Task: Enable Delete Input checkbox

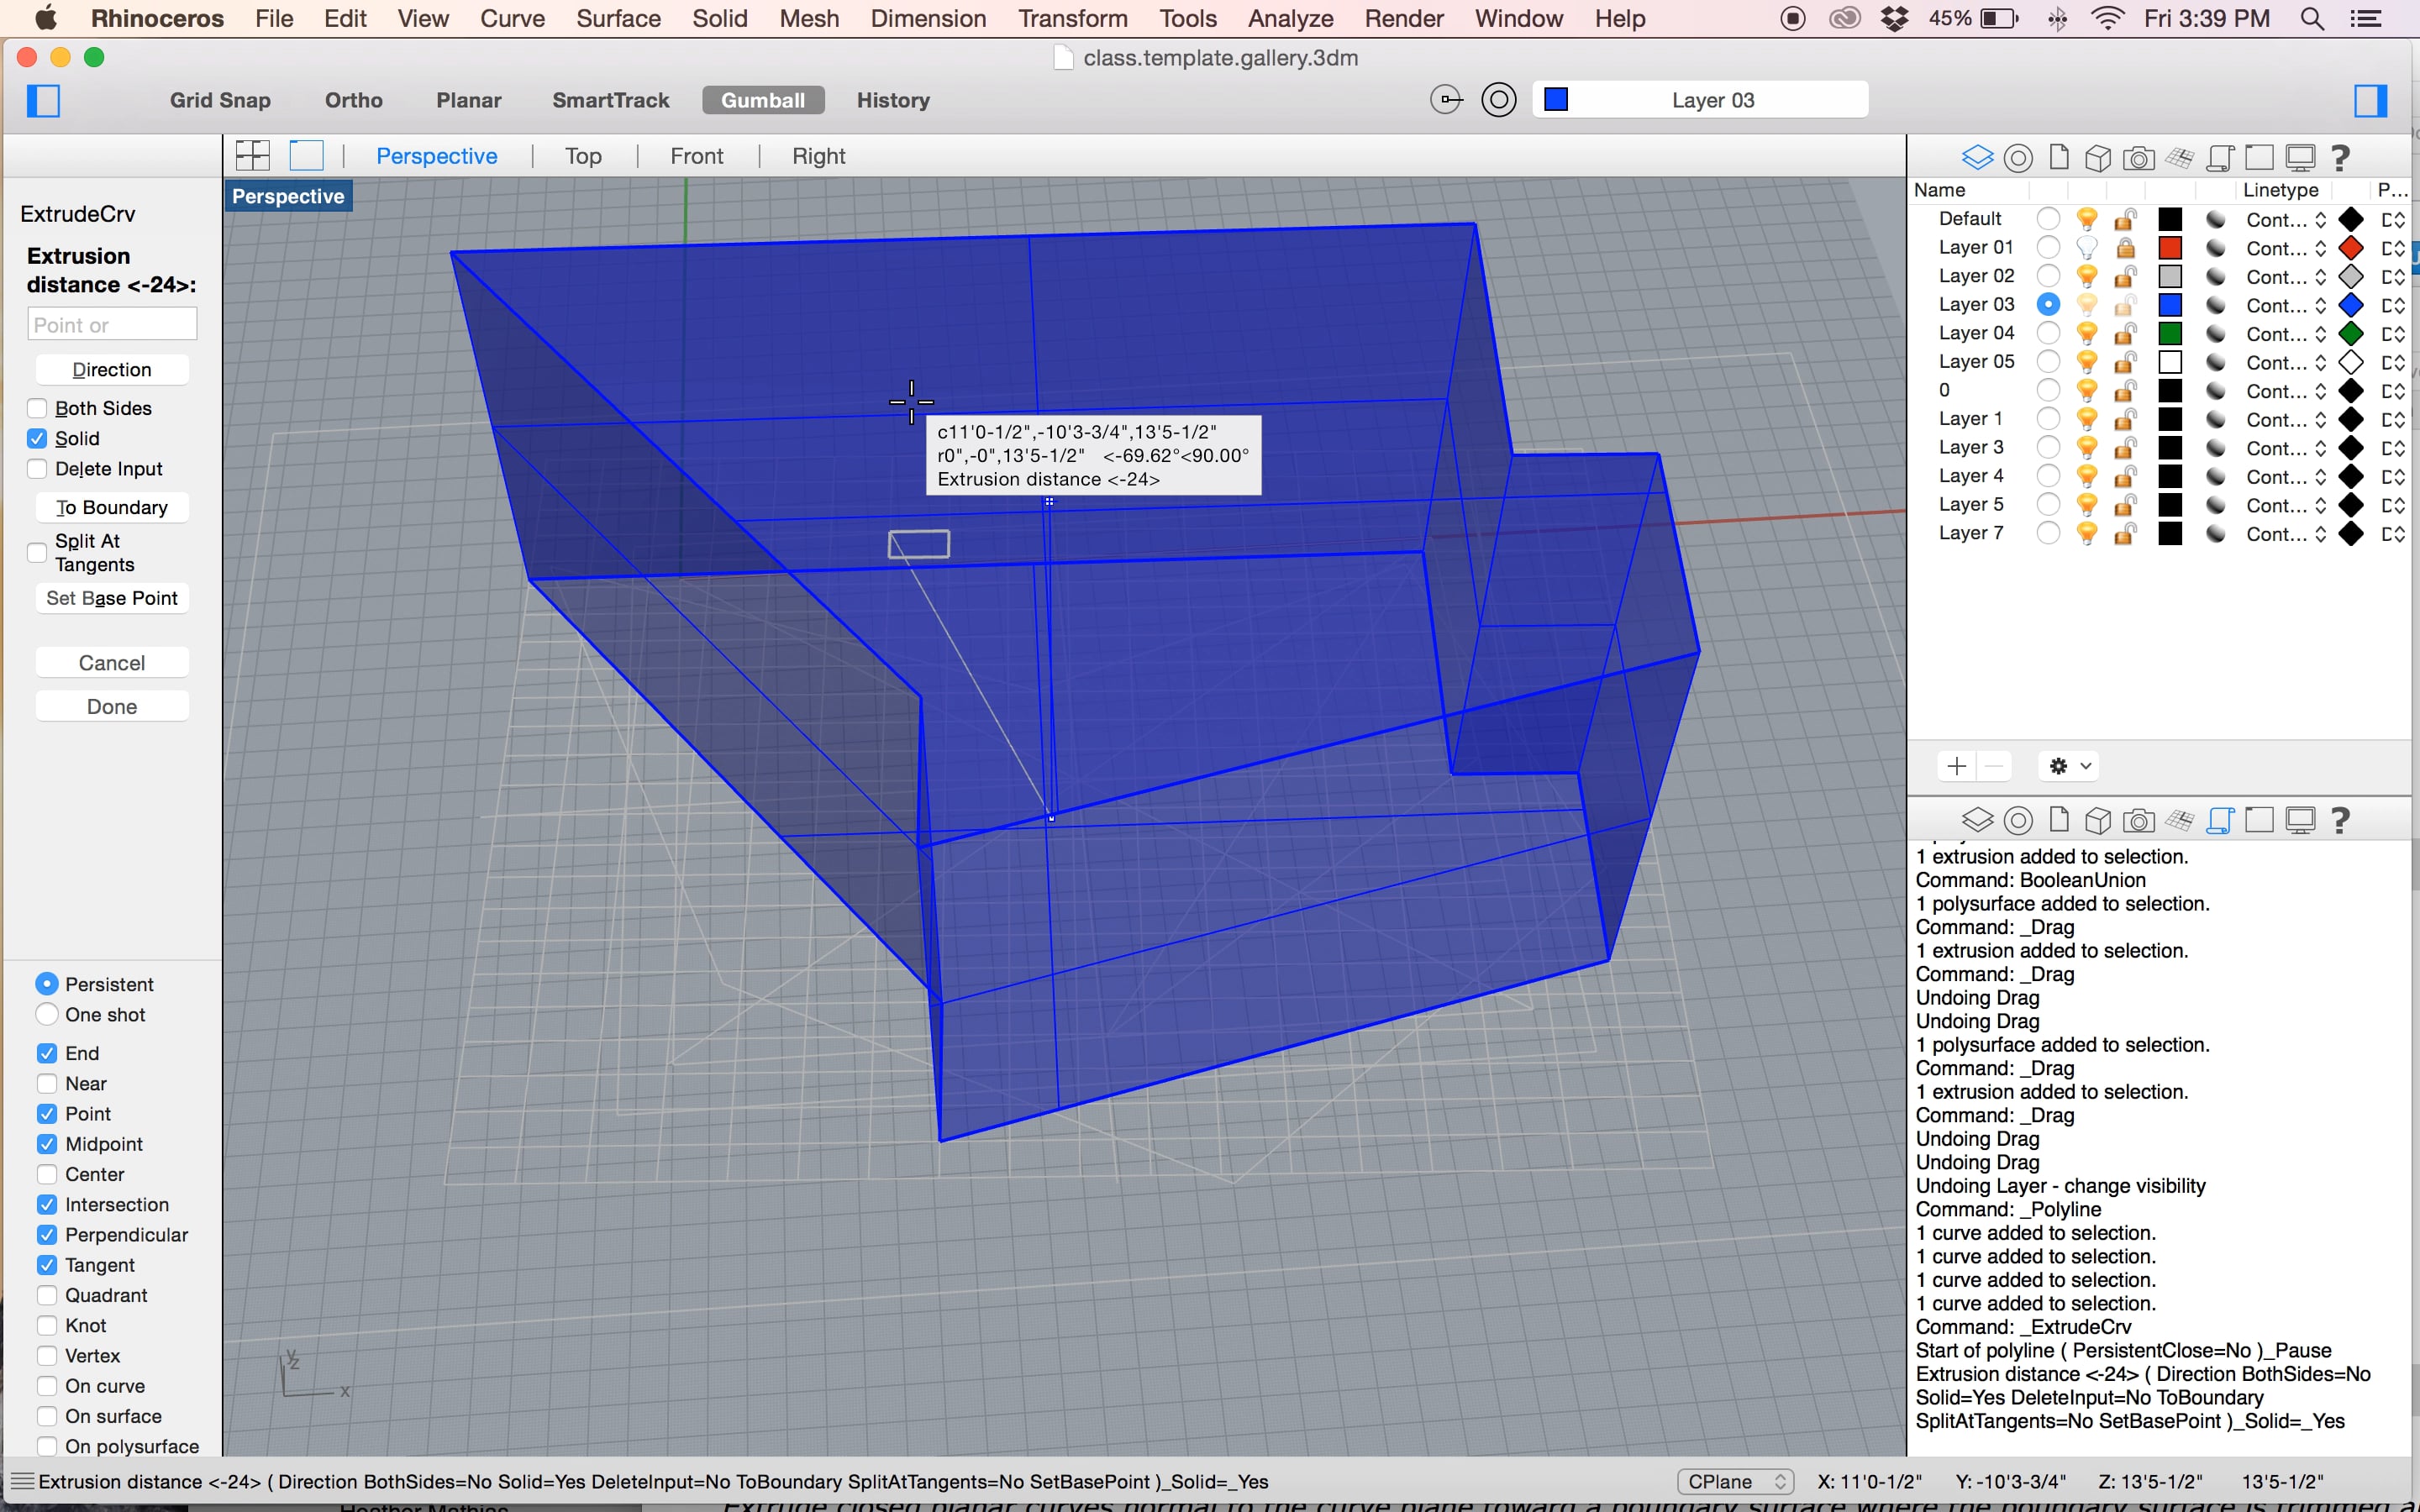Action: click(38, 468)
